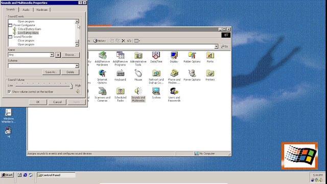The image size is (327, 184).
Task: Click the Control Panel taskbar button
Action: coord(56,175)
